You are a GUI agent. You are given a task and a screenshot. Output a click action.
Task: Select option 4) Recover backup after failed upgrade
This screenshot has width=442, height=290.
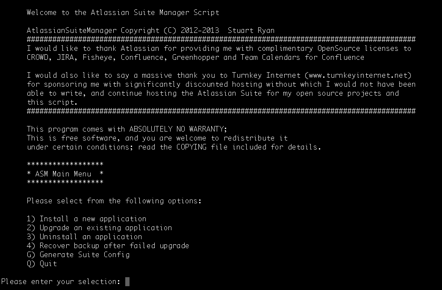[x=108, y=246]
